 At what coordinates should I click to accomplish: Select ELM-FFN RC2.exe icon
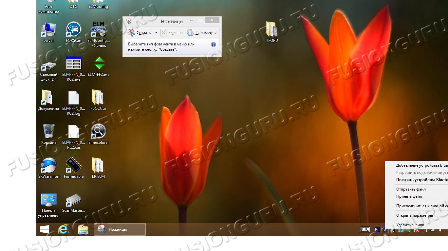click(x=73, y=69)
